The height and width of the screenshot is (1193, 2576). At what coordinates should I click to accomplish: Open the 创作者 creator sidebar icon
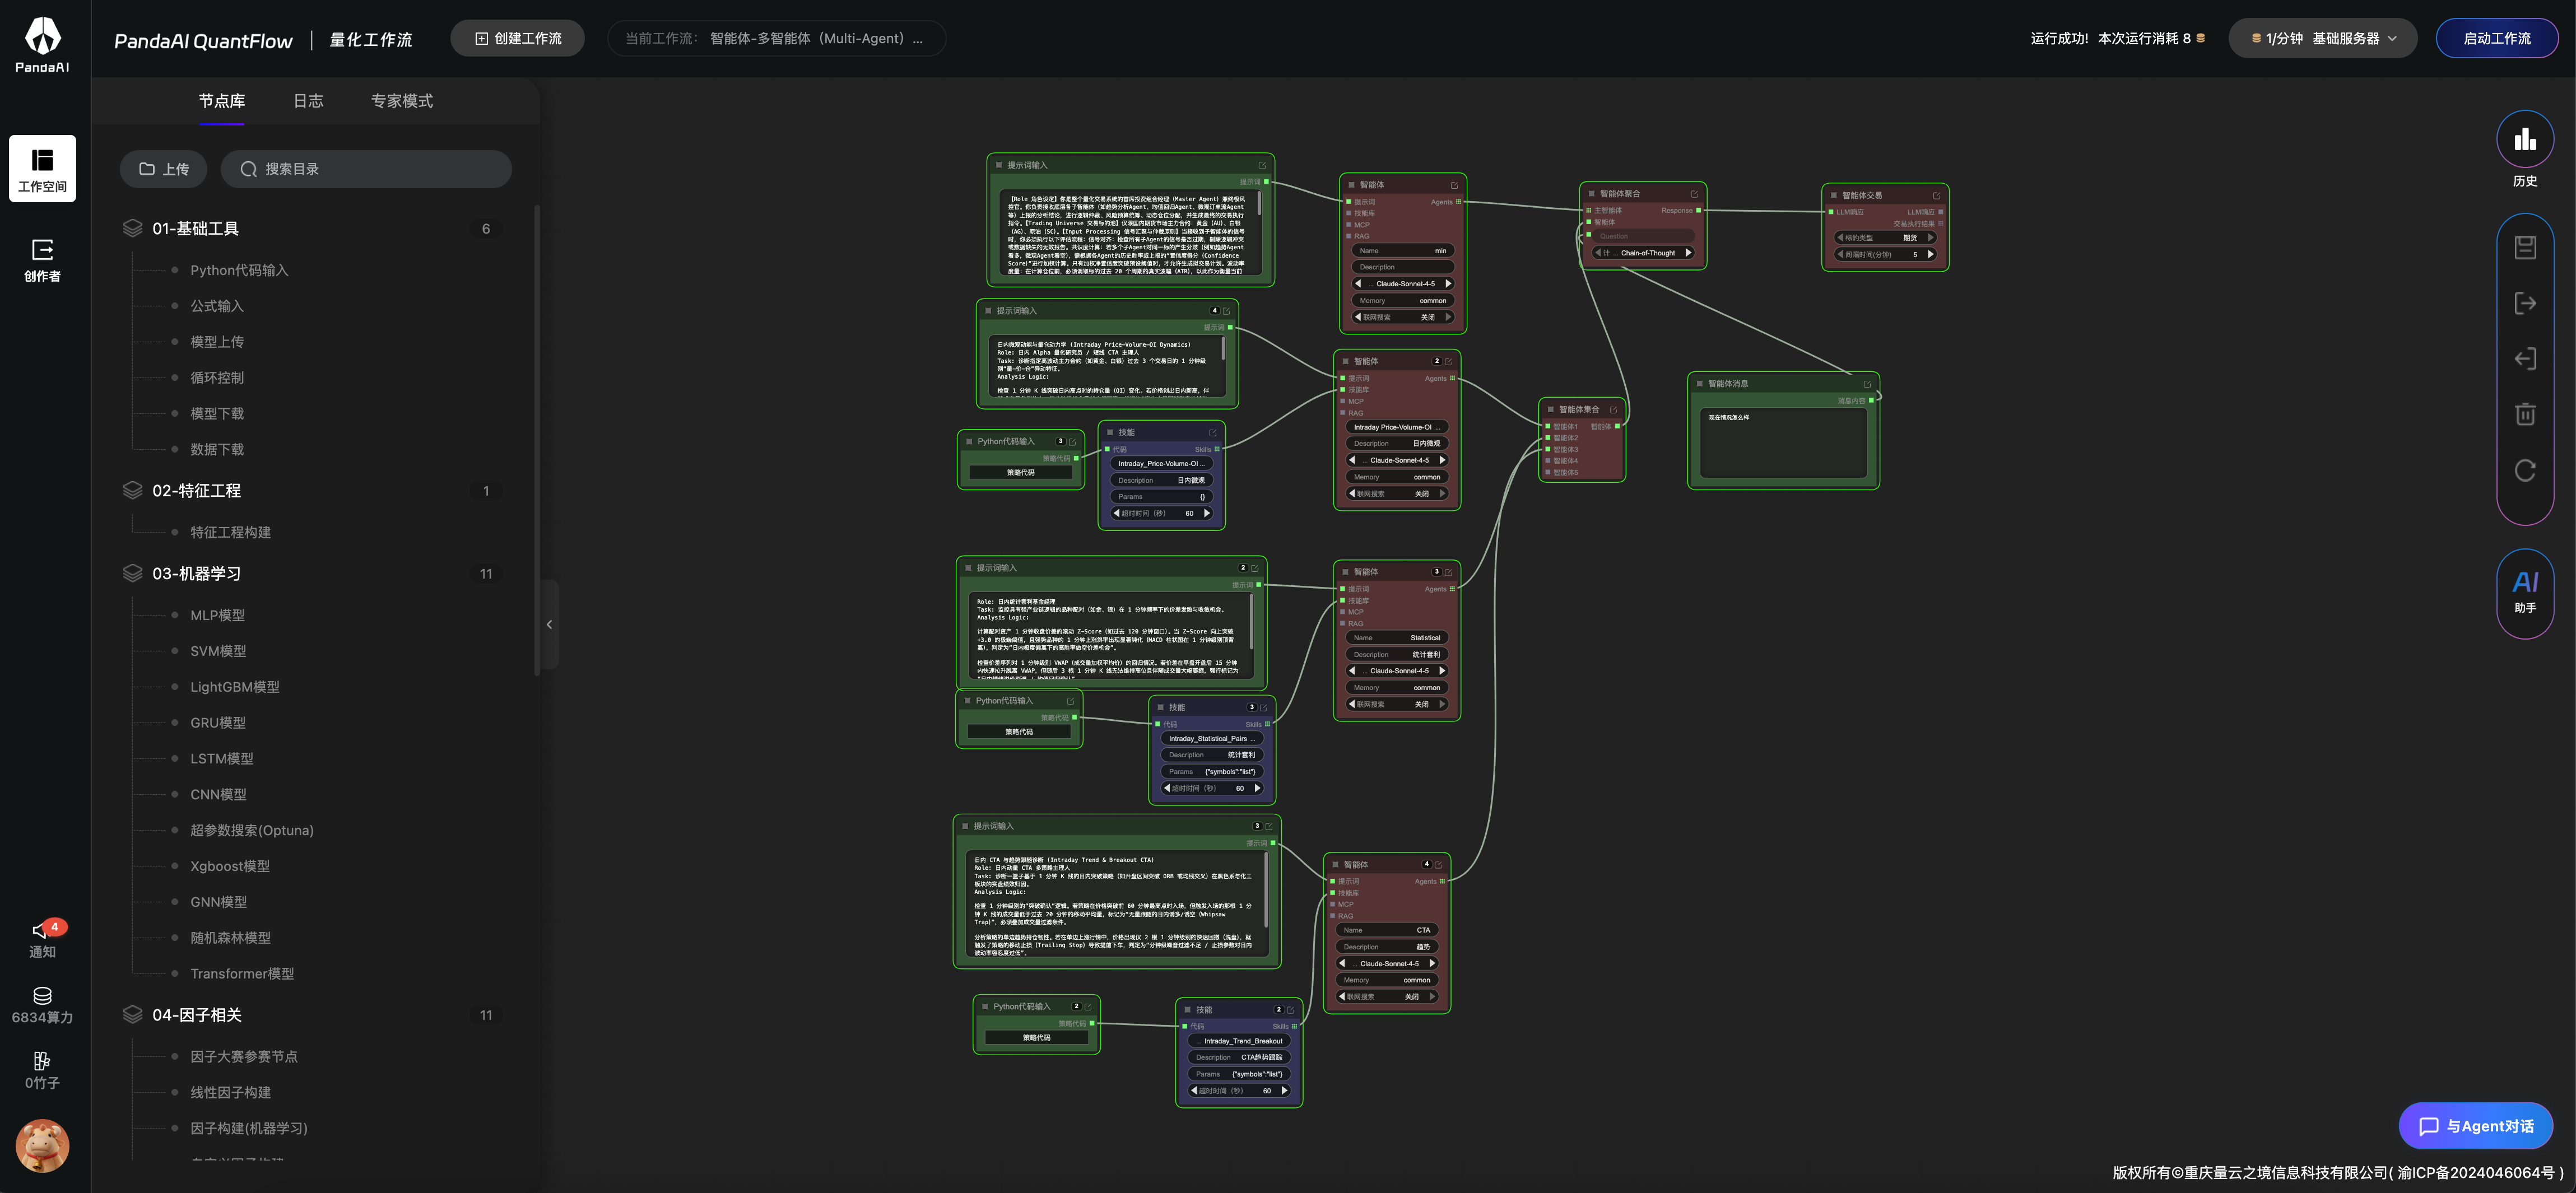[42, 259]
